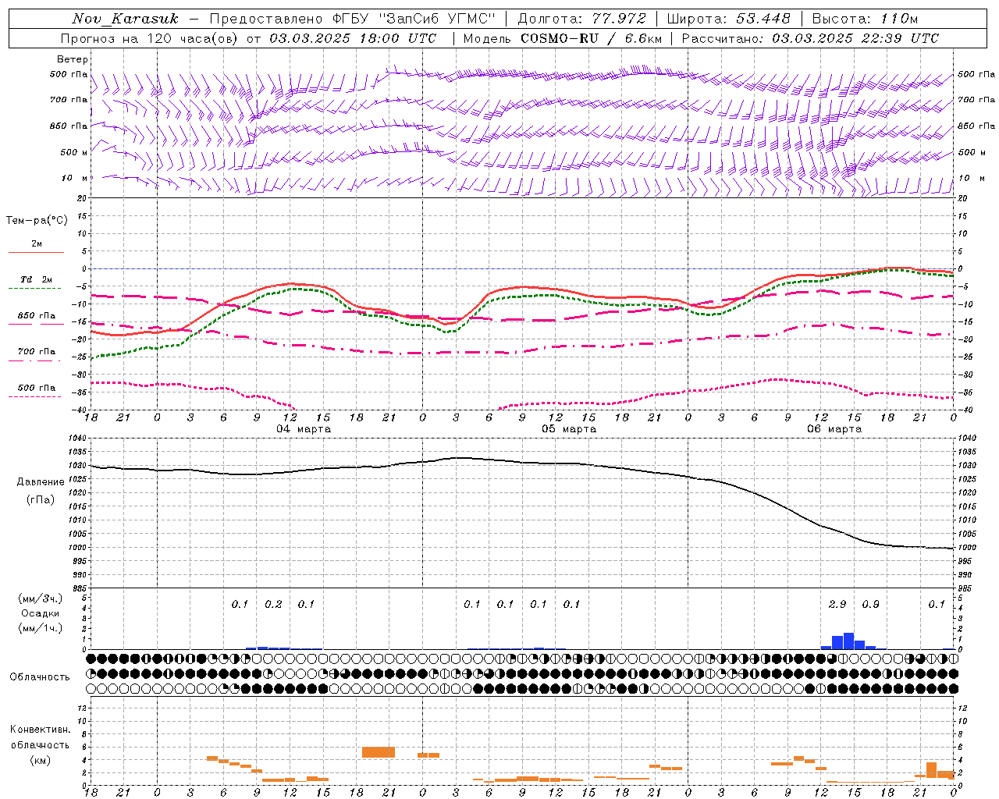Image resolution: width=999 pixels, height=799 pixels.
Task: Click precipitation value 0.2
Action: coord(273,605)
